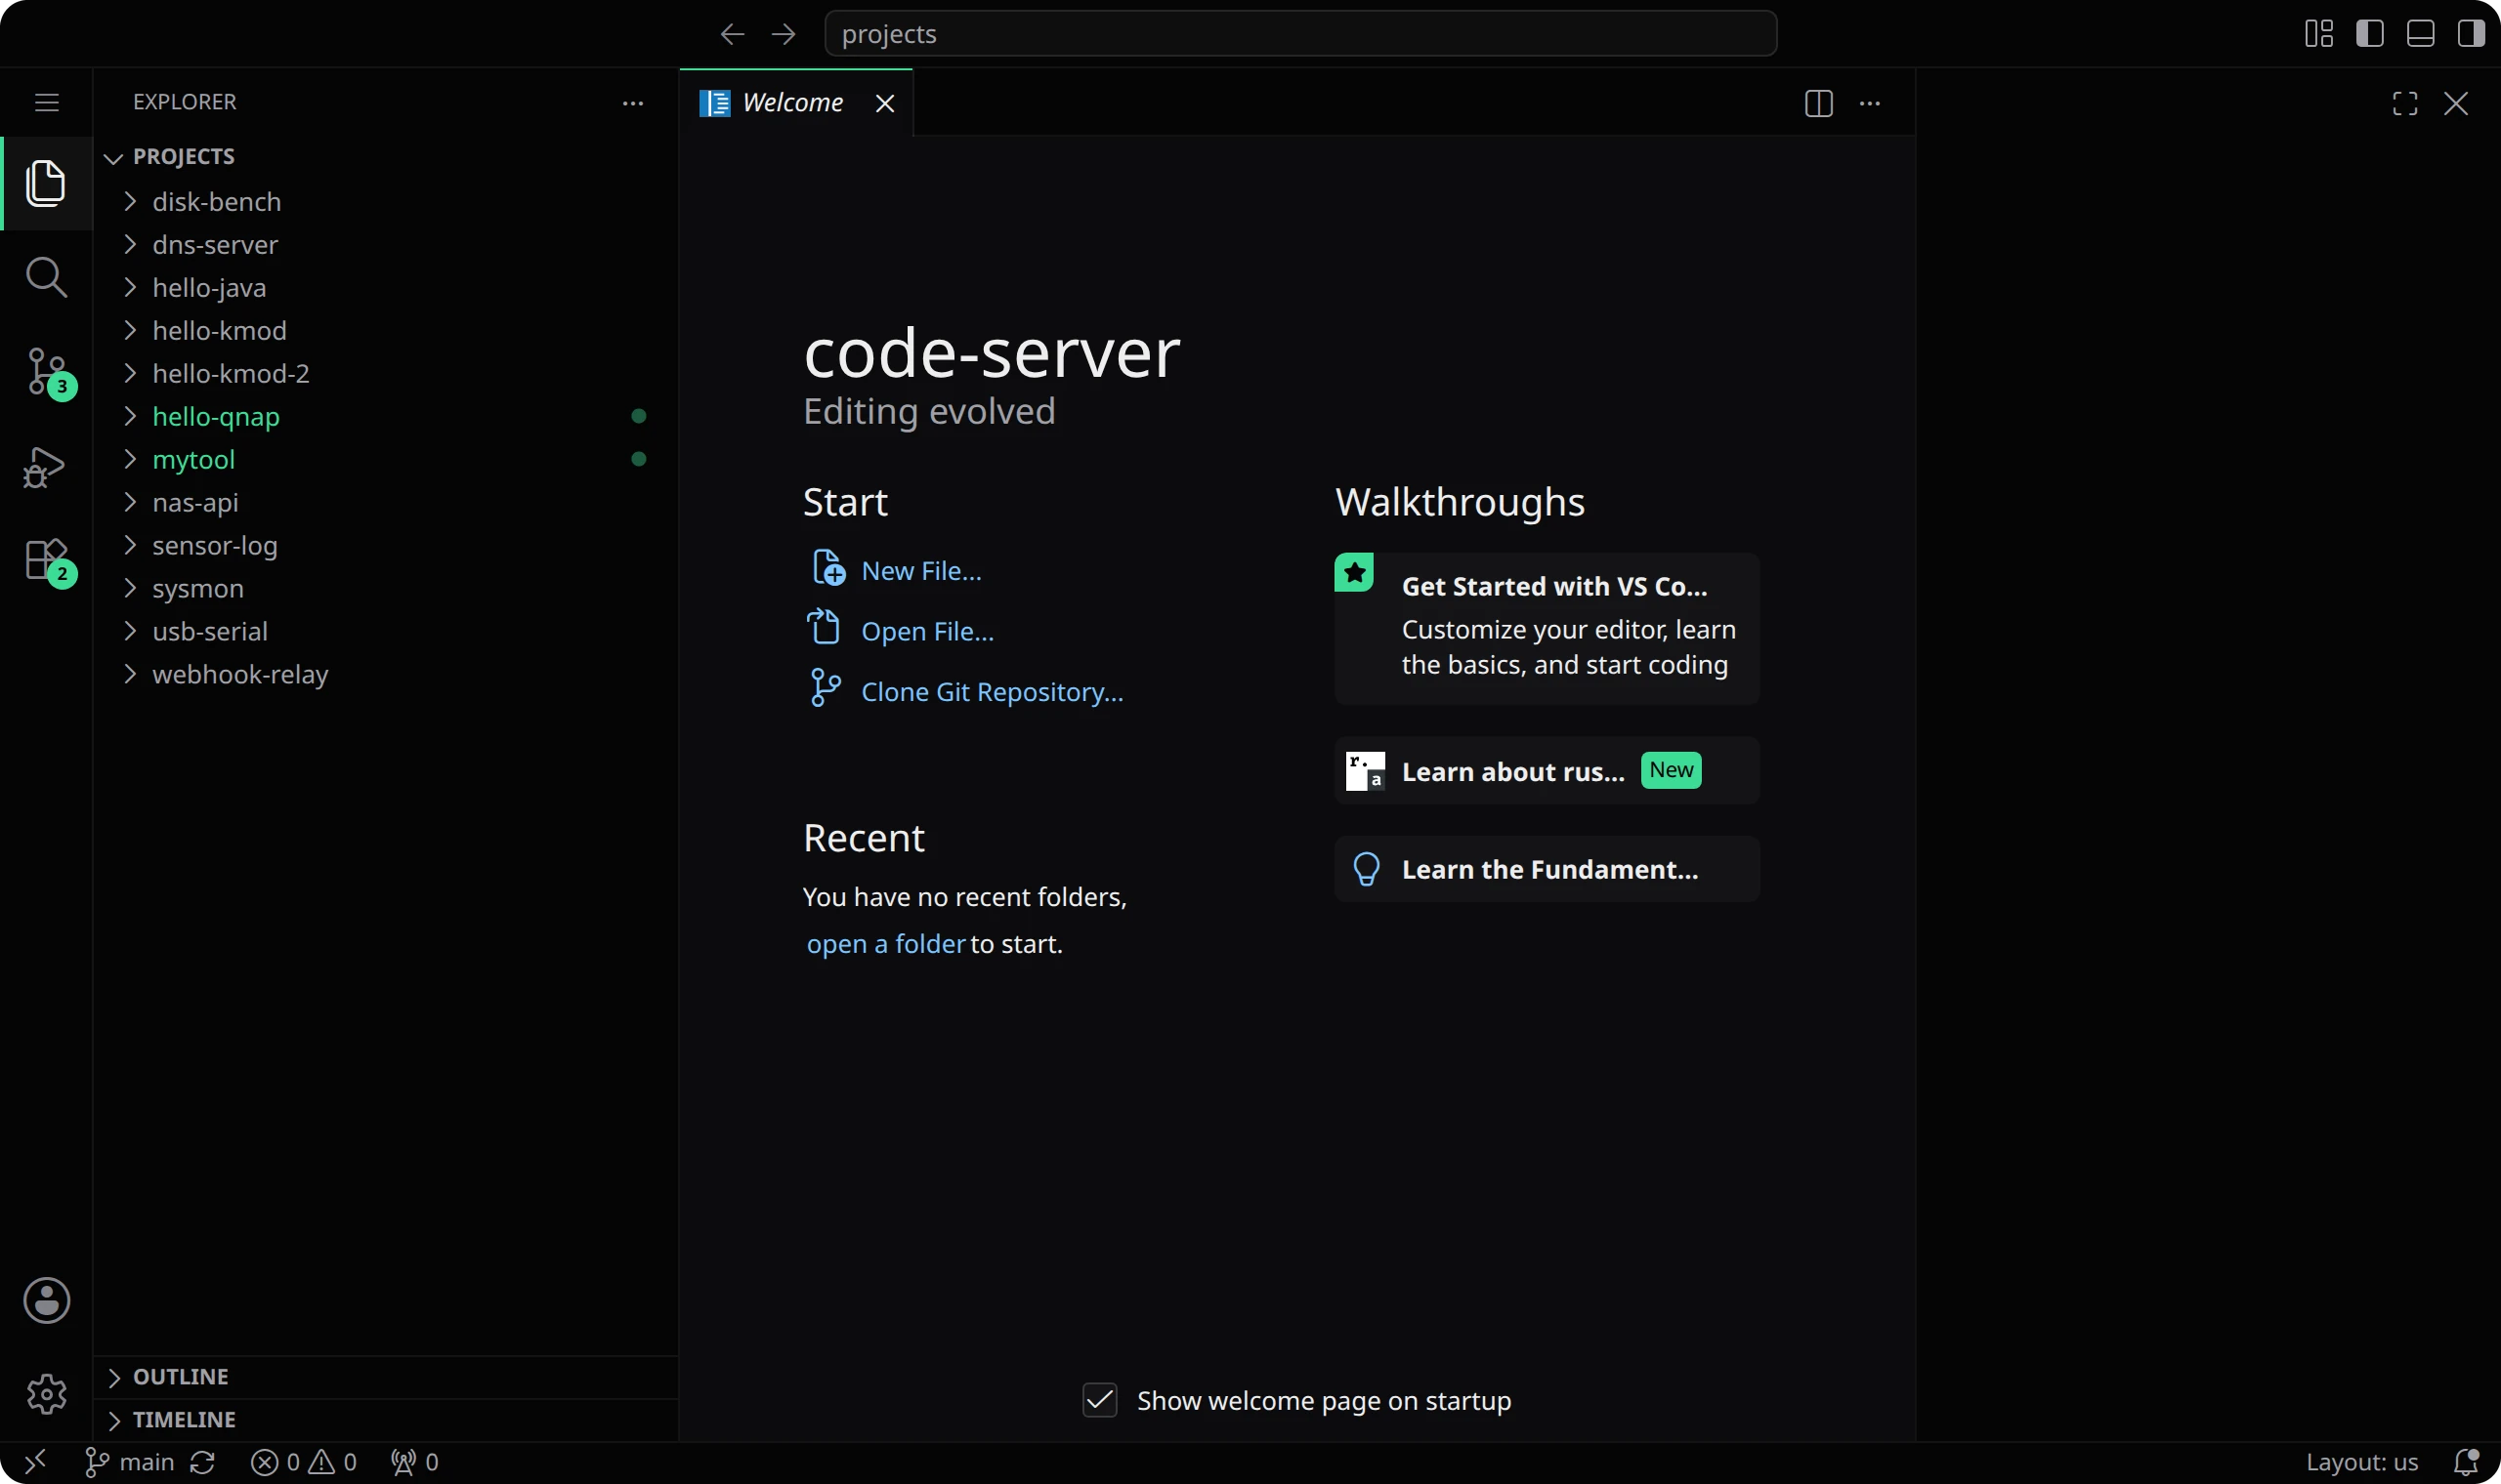2501x1484 pixels.
Task: Maximize the secondary side bar panel
Action: point(2405,103)
